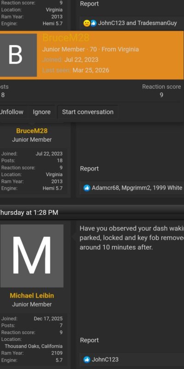
Task: Open BruceM28 avatar in the profile popup
Action: point(18,55)
